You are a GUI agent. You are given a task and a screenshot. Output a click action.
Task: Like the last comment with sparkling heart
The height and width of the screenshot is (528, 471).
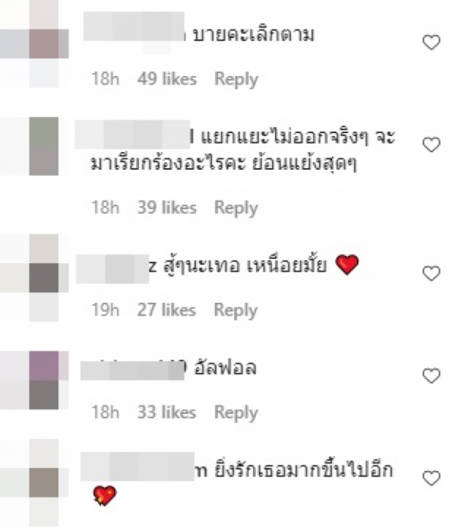pyautogui.click(x=431, y=478)
